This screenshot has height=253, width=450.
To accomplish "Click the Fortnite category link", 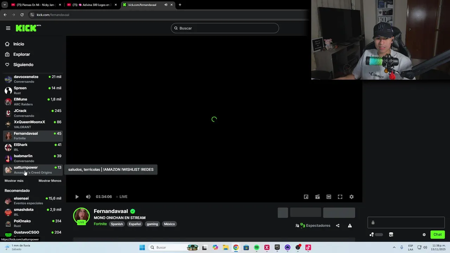I will click(100, 224).
